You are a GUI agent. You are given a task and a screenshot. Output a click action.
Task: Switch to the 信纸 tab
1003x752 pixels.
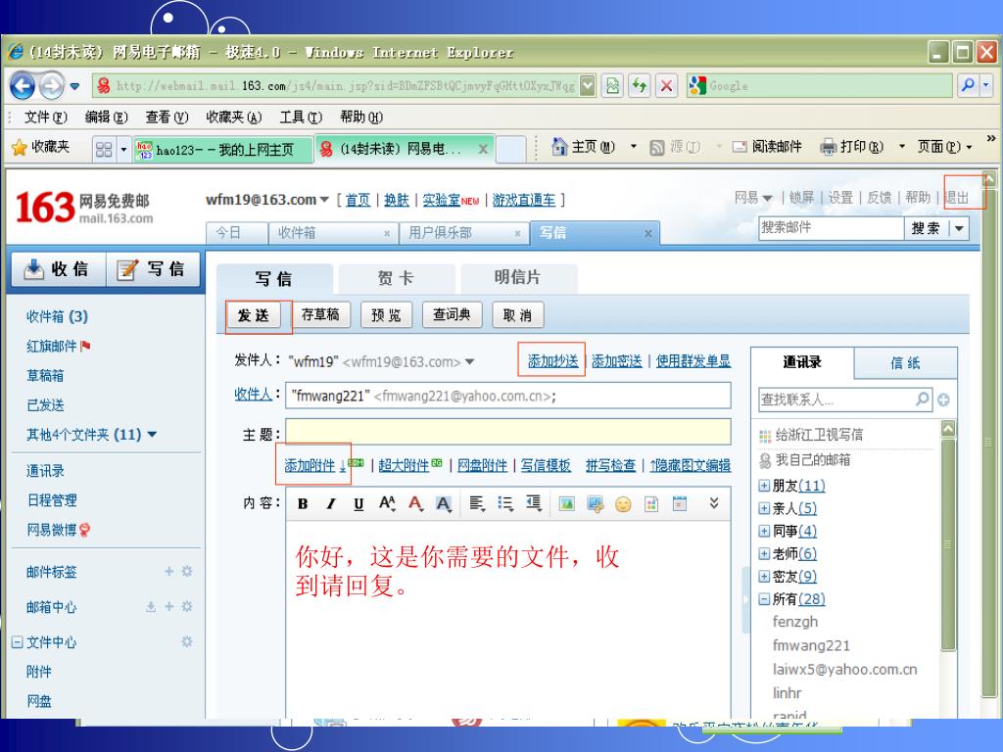(x=906, y=363)
